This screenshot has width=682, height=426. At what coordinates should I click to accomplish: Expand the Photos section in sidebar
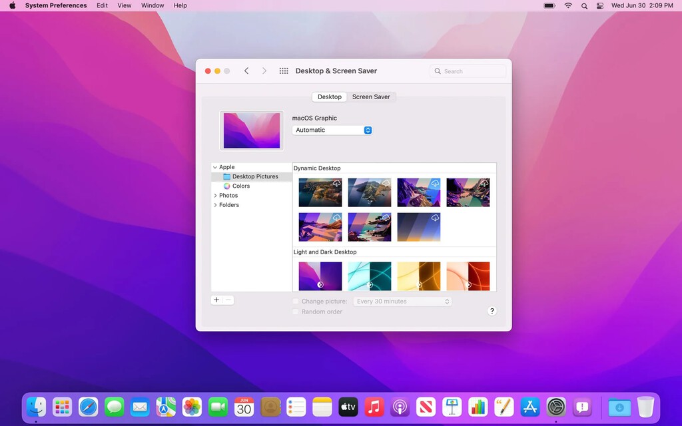pos(214,195)
